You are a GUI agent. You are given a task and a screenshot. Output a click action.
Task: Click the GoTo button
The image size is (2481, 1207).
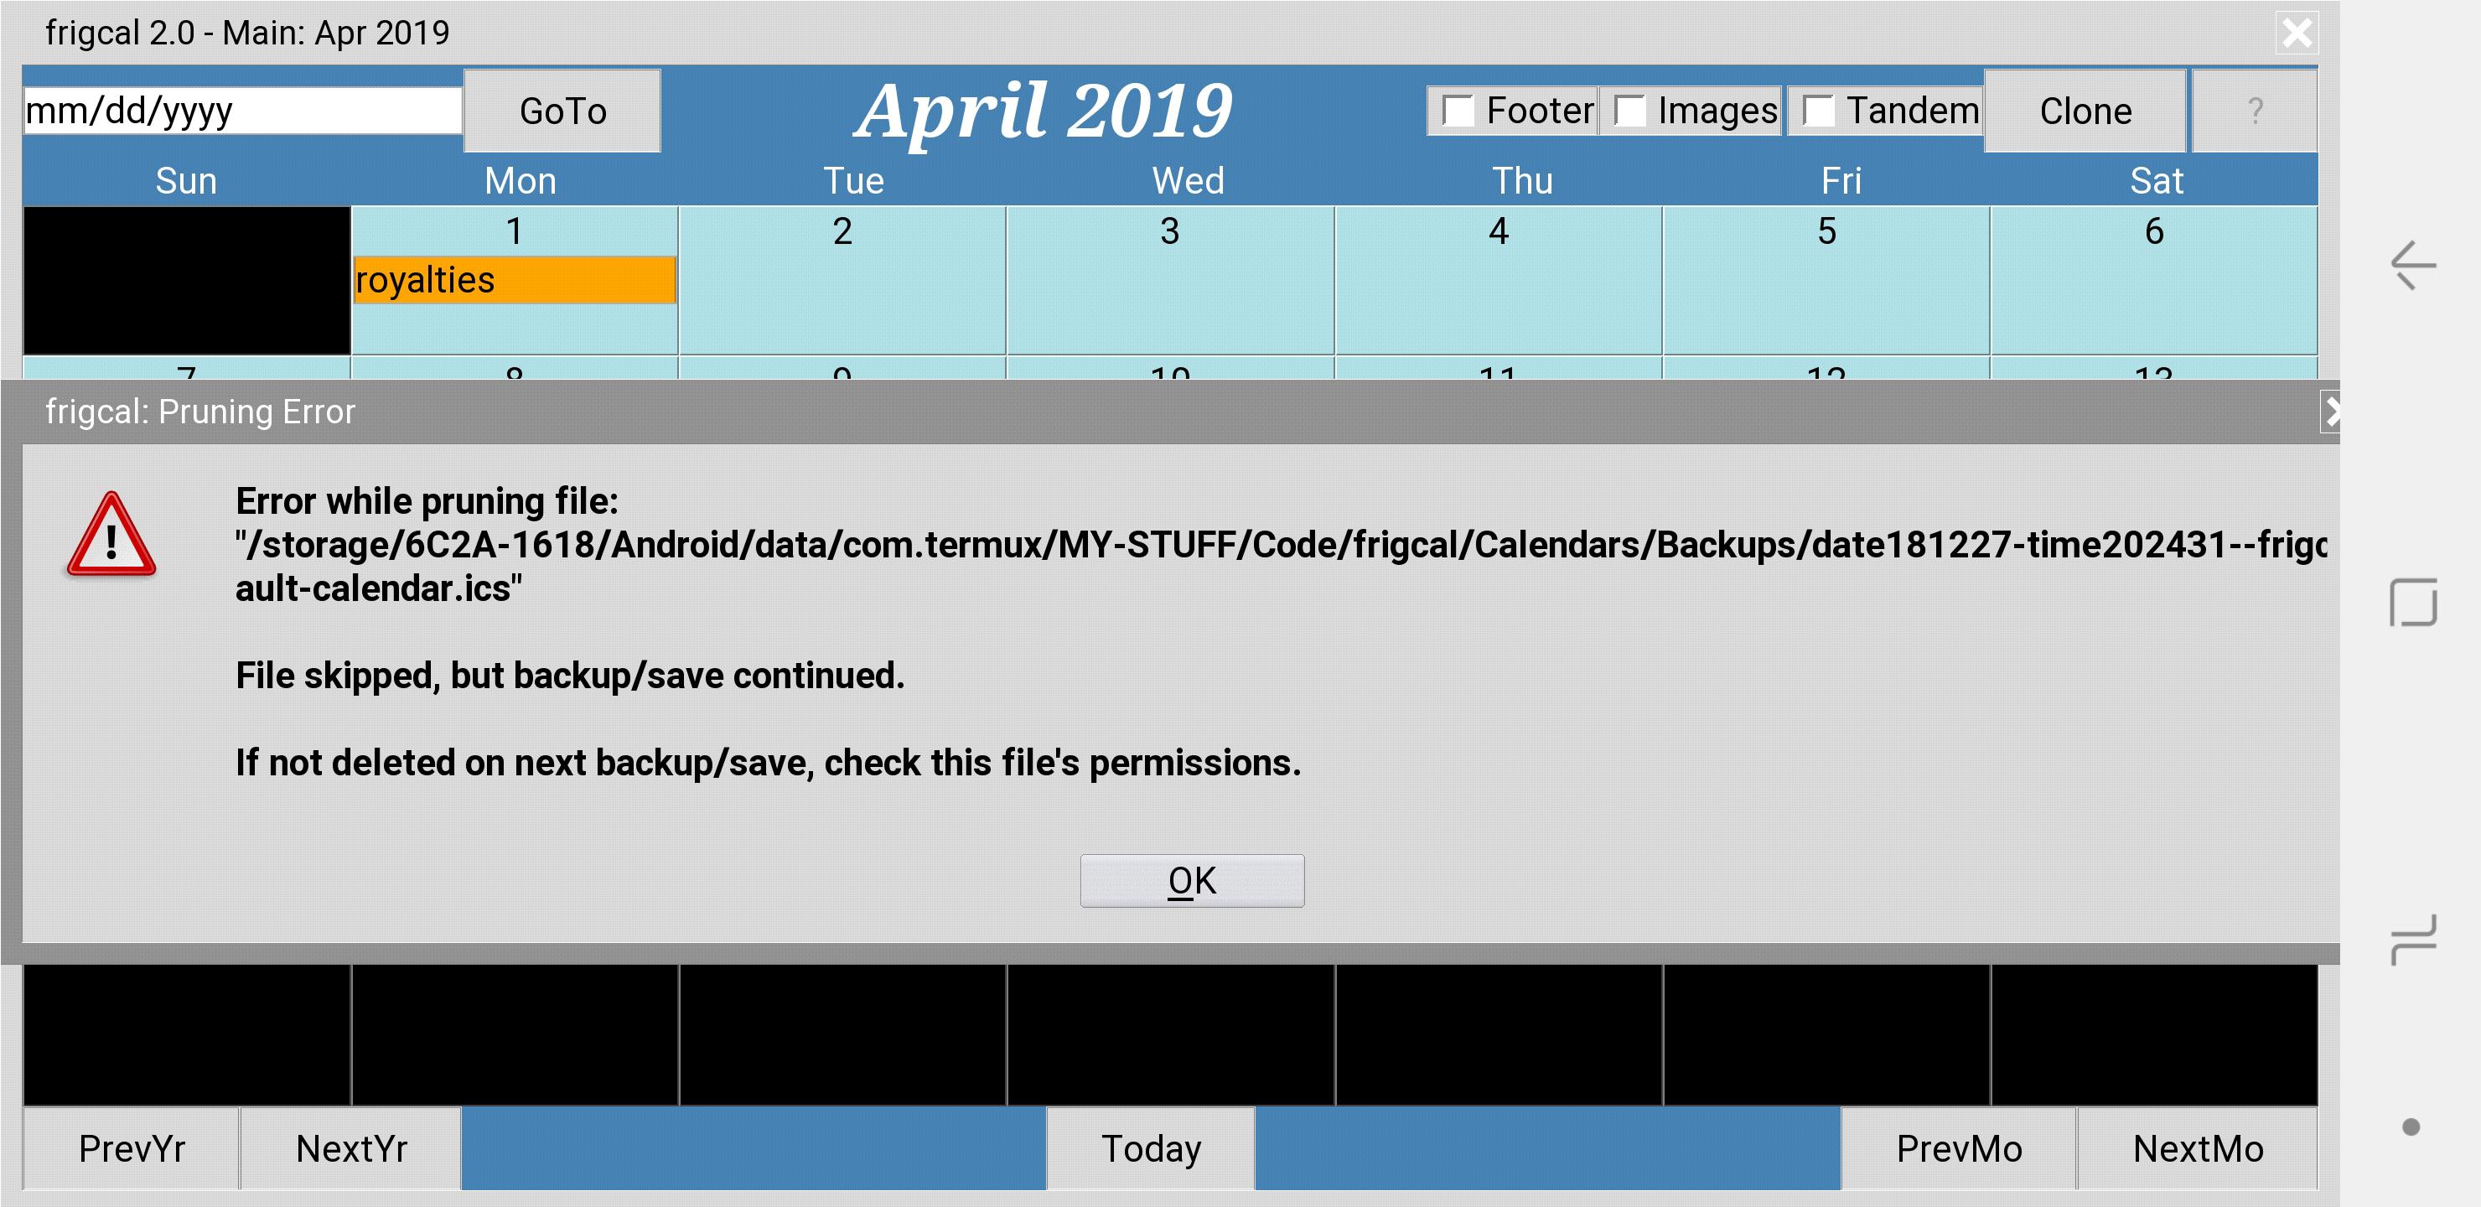click(x=562, y=111)
